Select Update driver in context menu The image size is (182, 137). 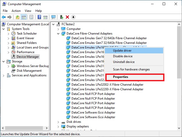coord(122,51)
